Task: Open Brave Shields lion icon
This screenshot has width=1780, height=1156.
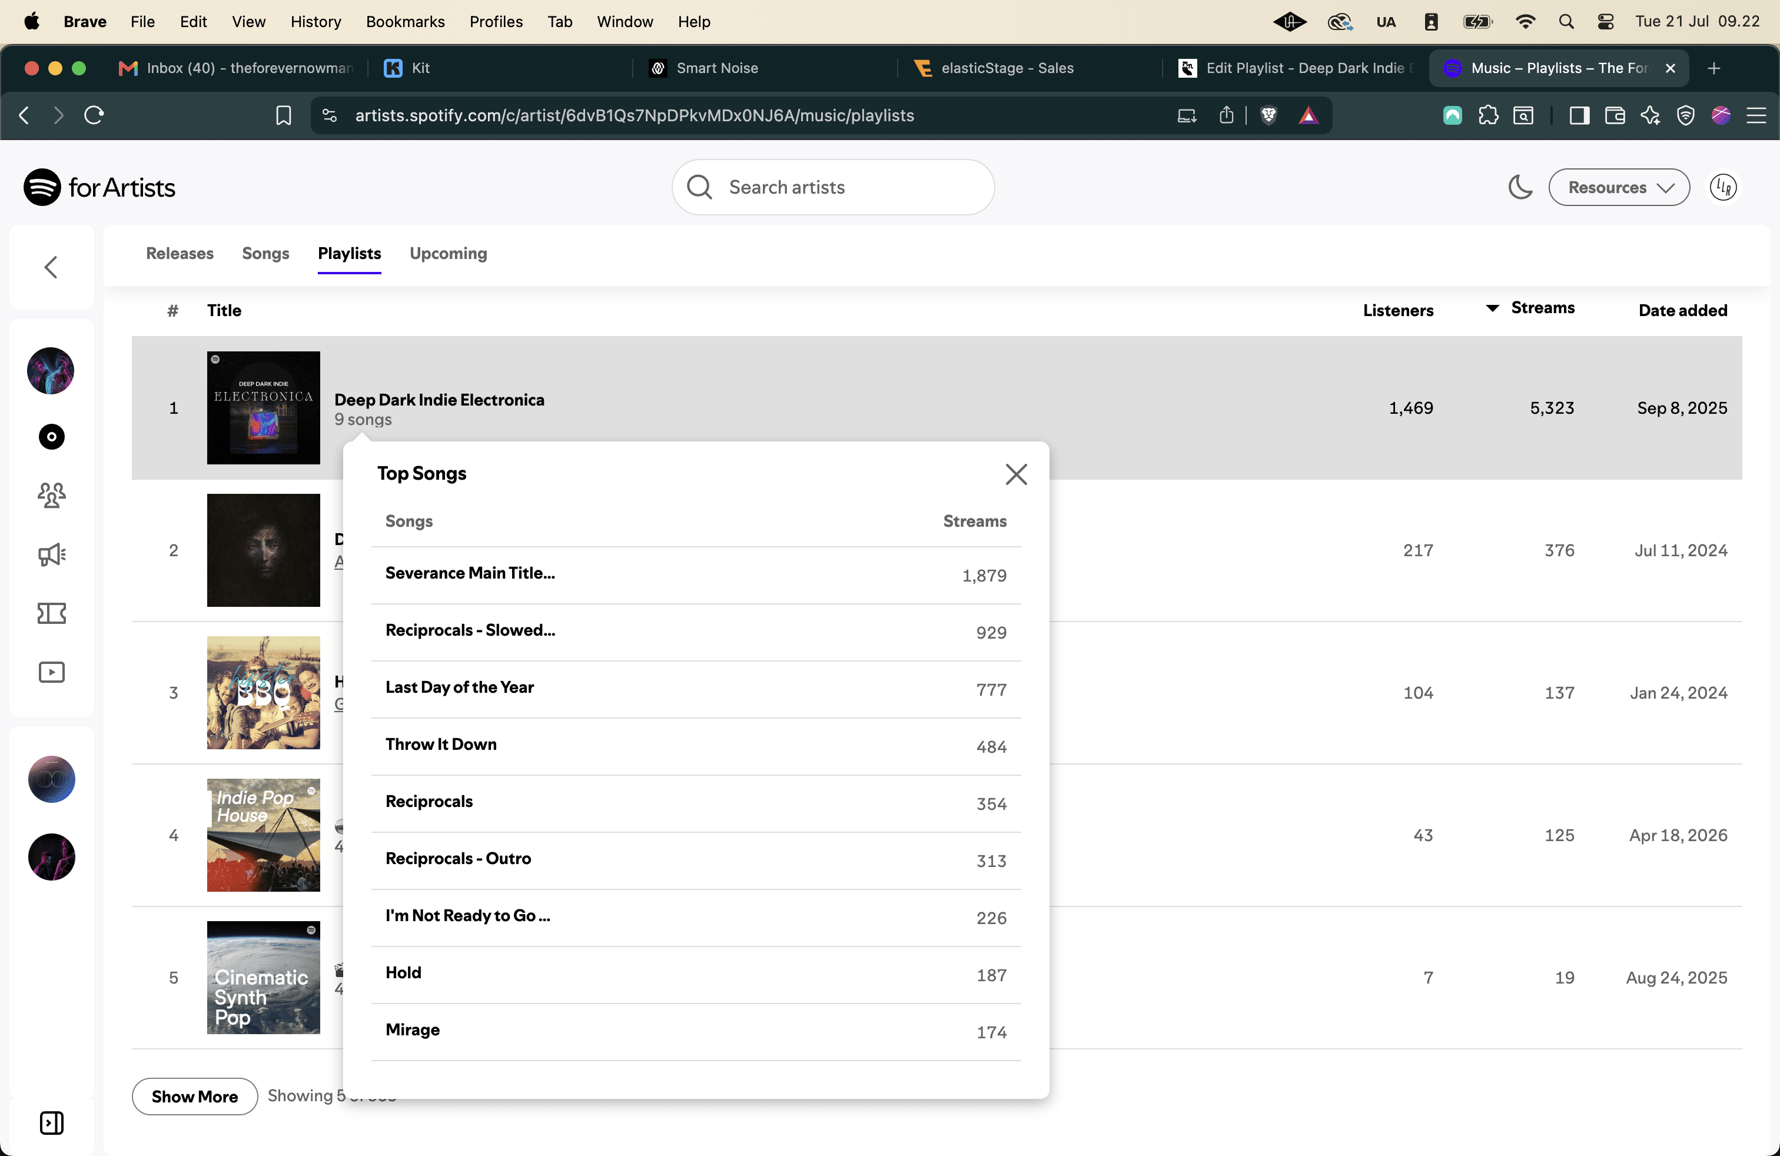Action: click(x=1268, y=115)
